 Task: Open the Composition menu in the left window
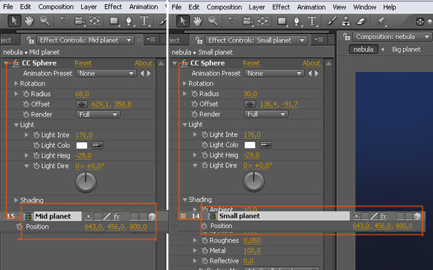coord(55,7)
